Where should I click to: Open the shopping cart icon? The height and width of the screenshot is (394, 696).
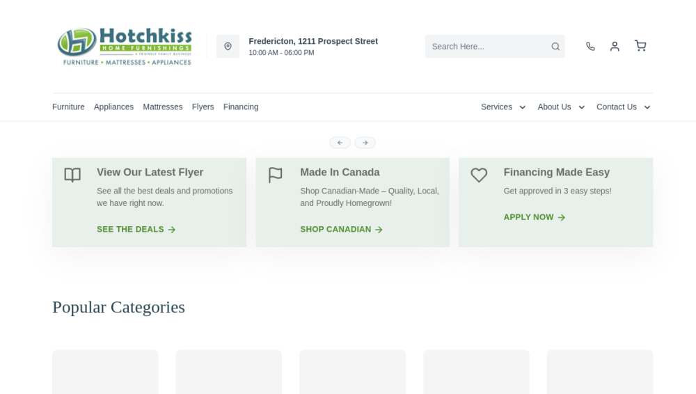click(640, 46)
